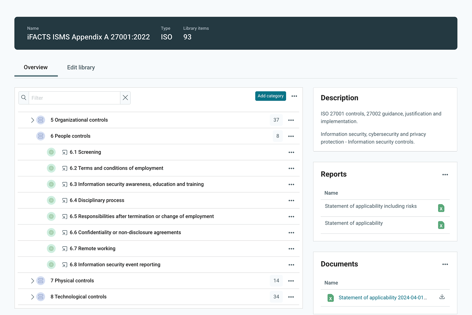Expand the 7 Physical controls category
472x315 pixels.
click(32, 281)
